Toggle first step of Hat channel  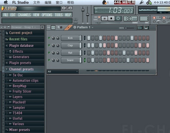[x=89, y=53]
